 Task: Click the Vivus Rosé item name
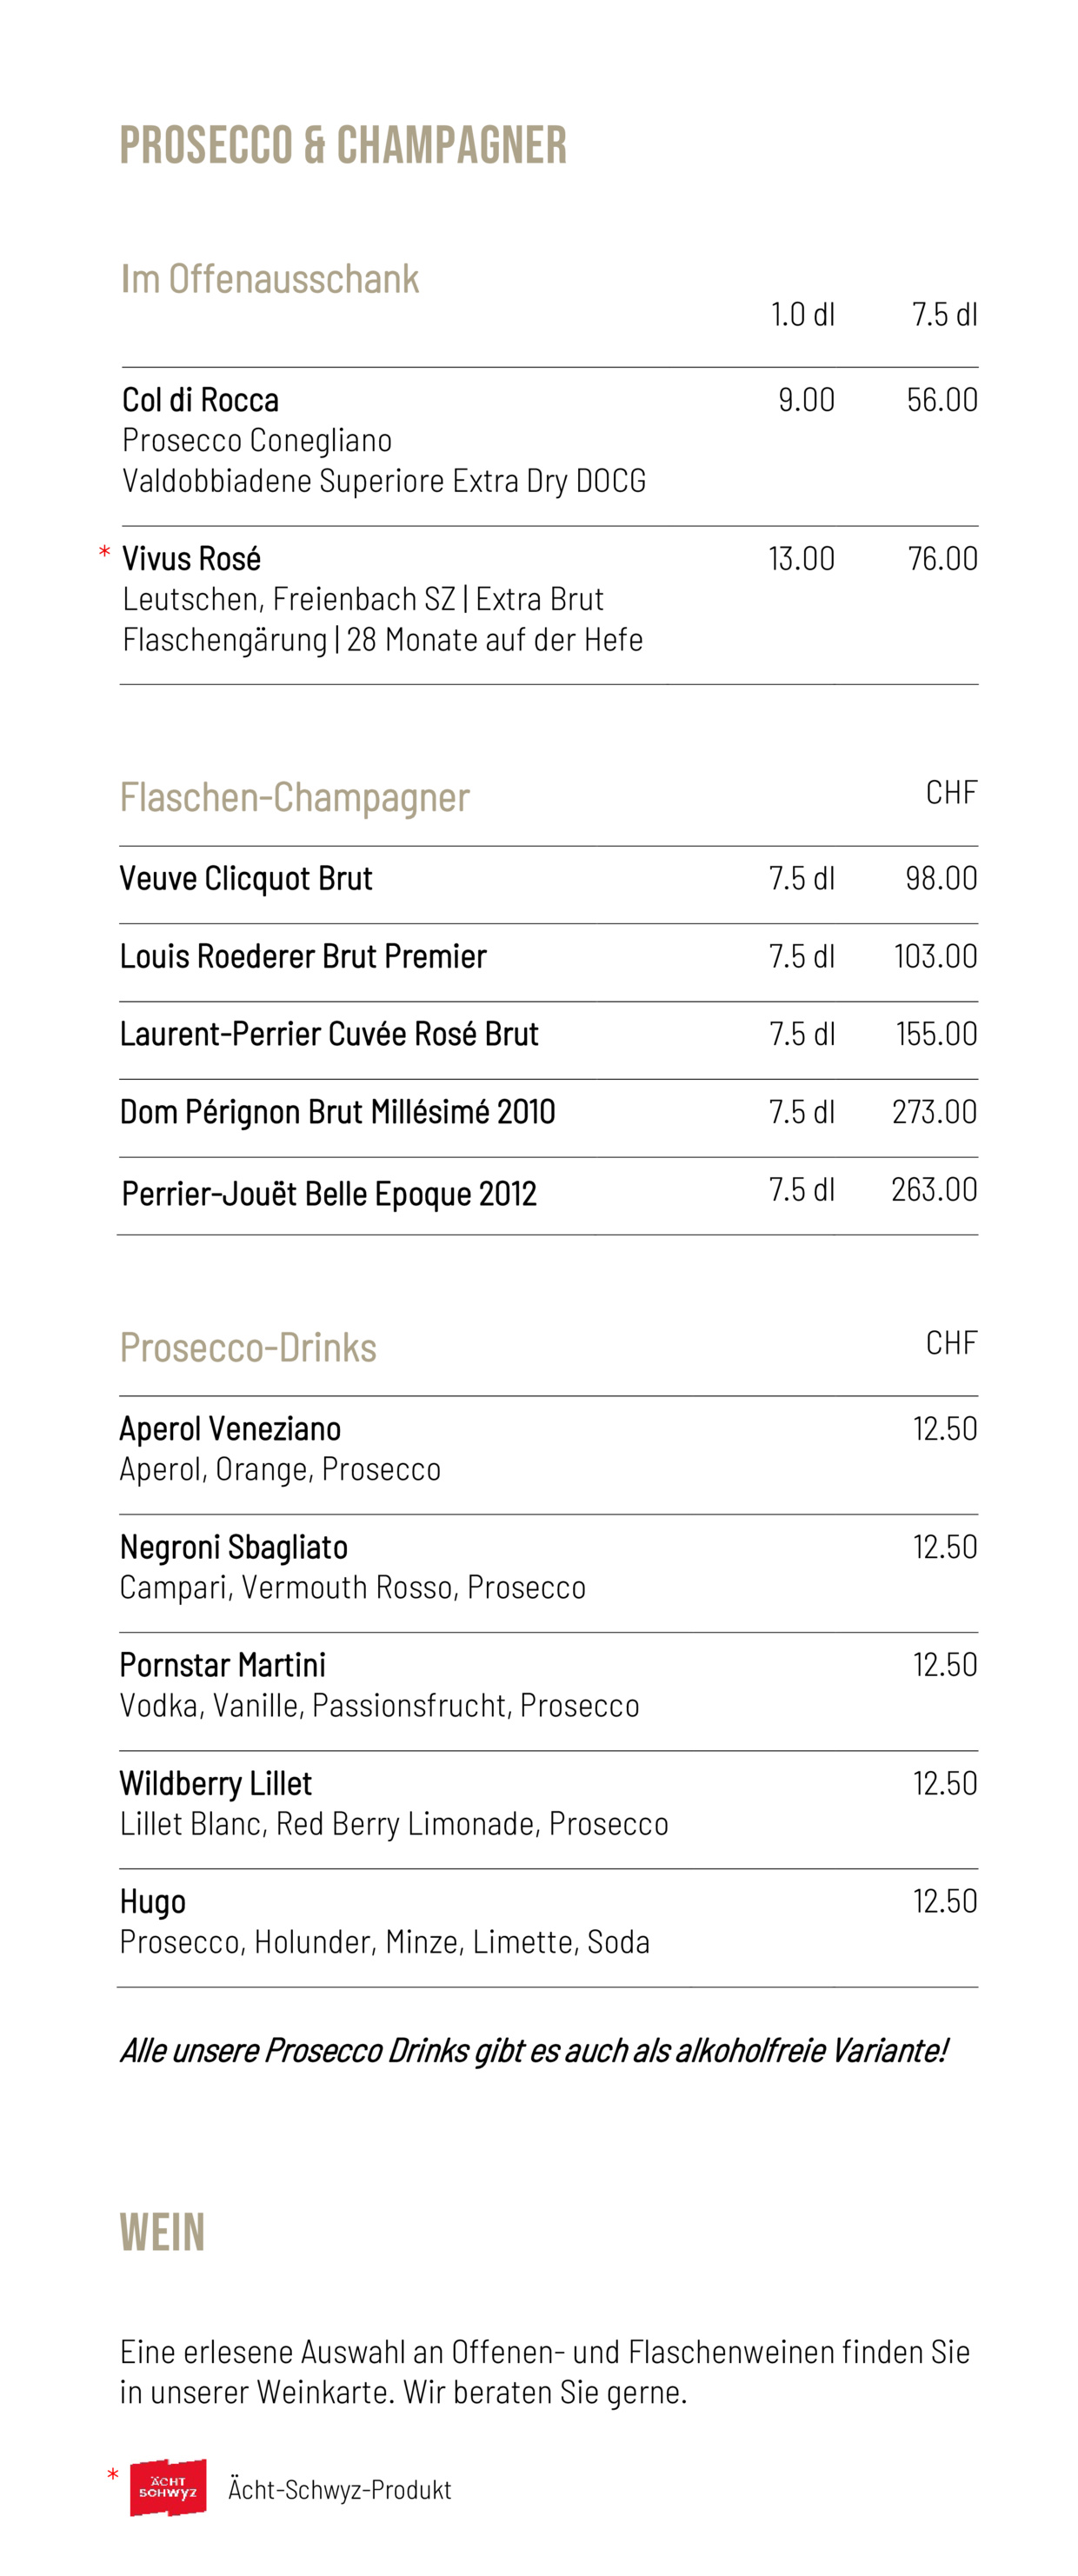tap(191, 558)
